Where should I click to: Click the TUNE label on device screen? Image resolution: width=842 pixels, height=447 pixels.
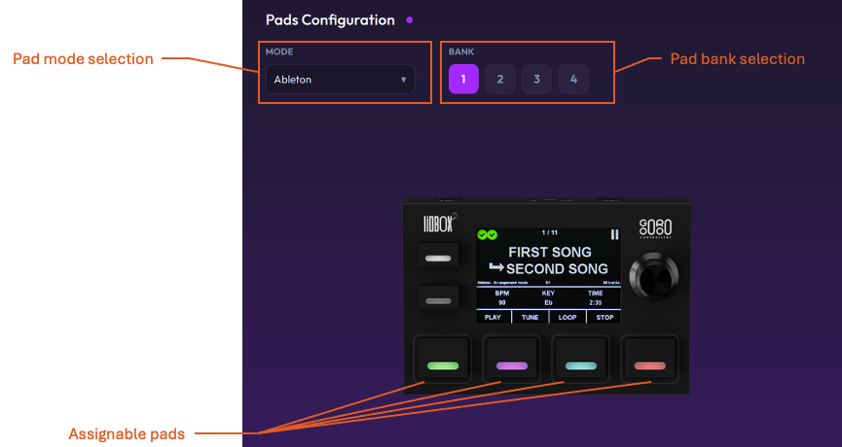point(530,318)
